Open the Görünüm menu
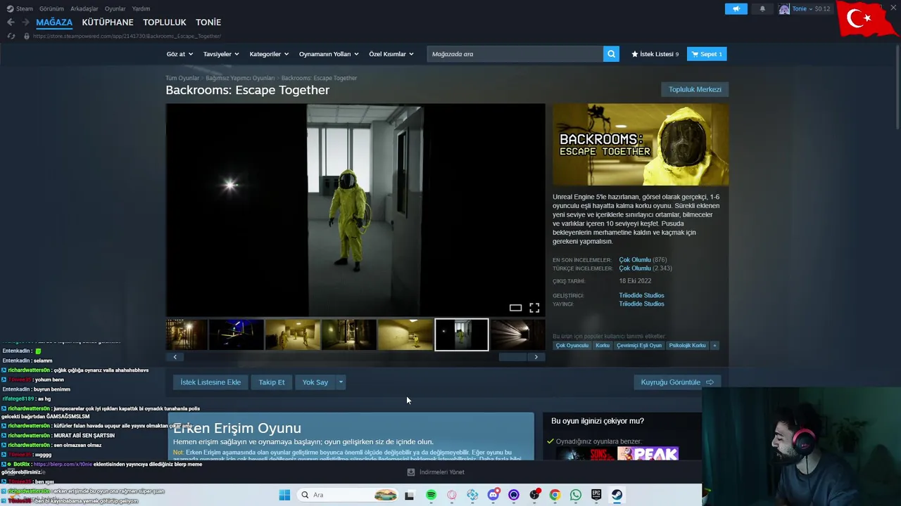The height and width of the screenshot is (506, 901). [x=51, y=9]
